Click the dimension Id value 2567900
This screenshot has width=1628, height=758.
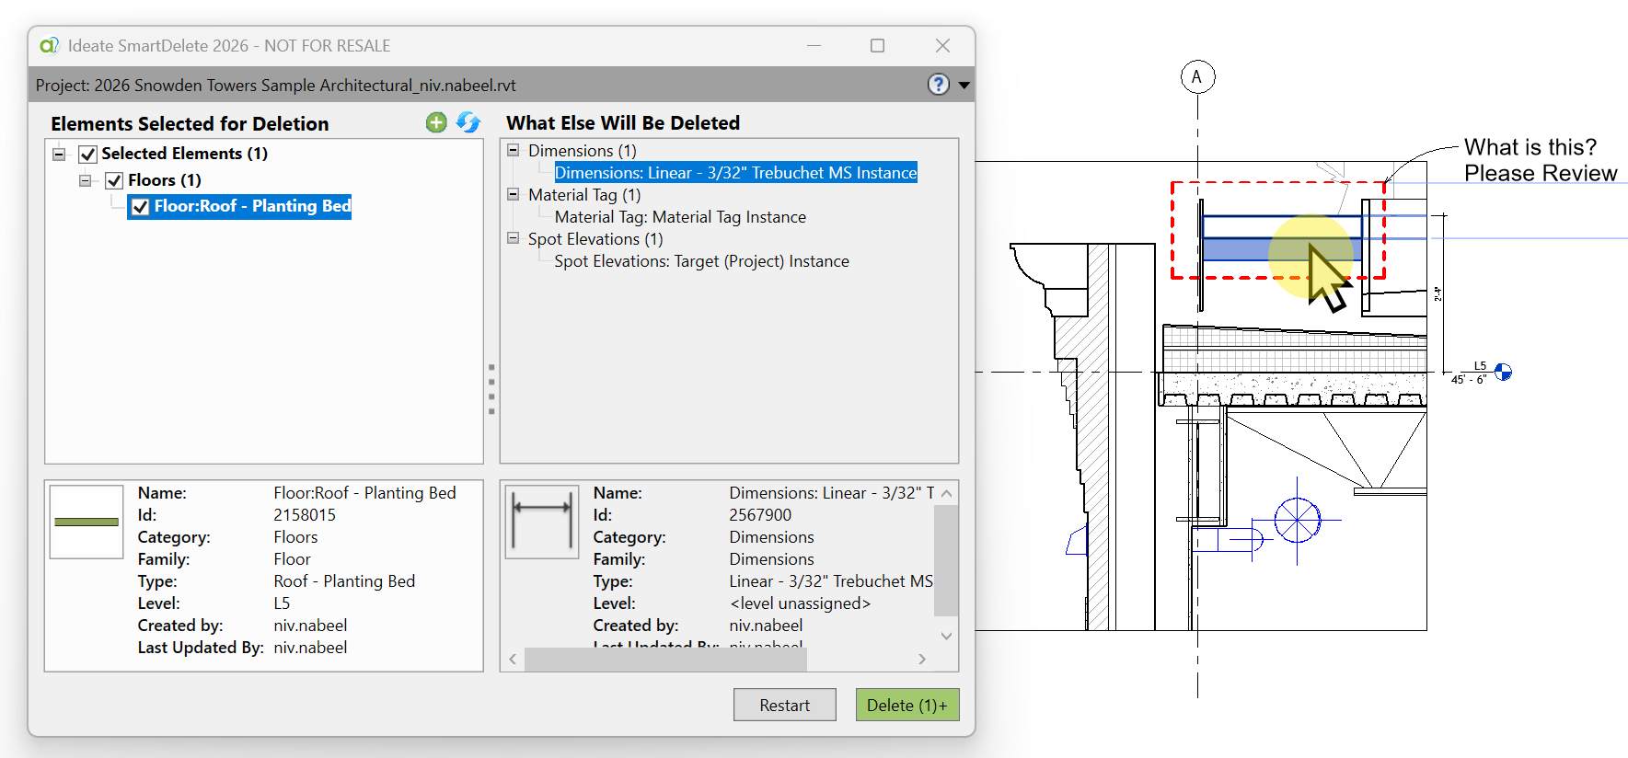[x=760, y=515]
